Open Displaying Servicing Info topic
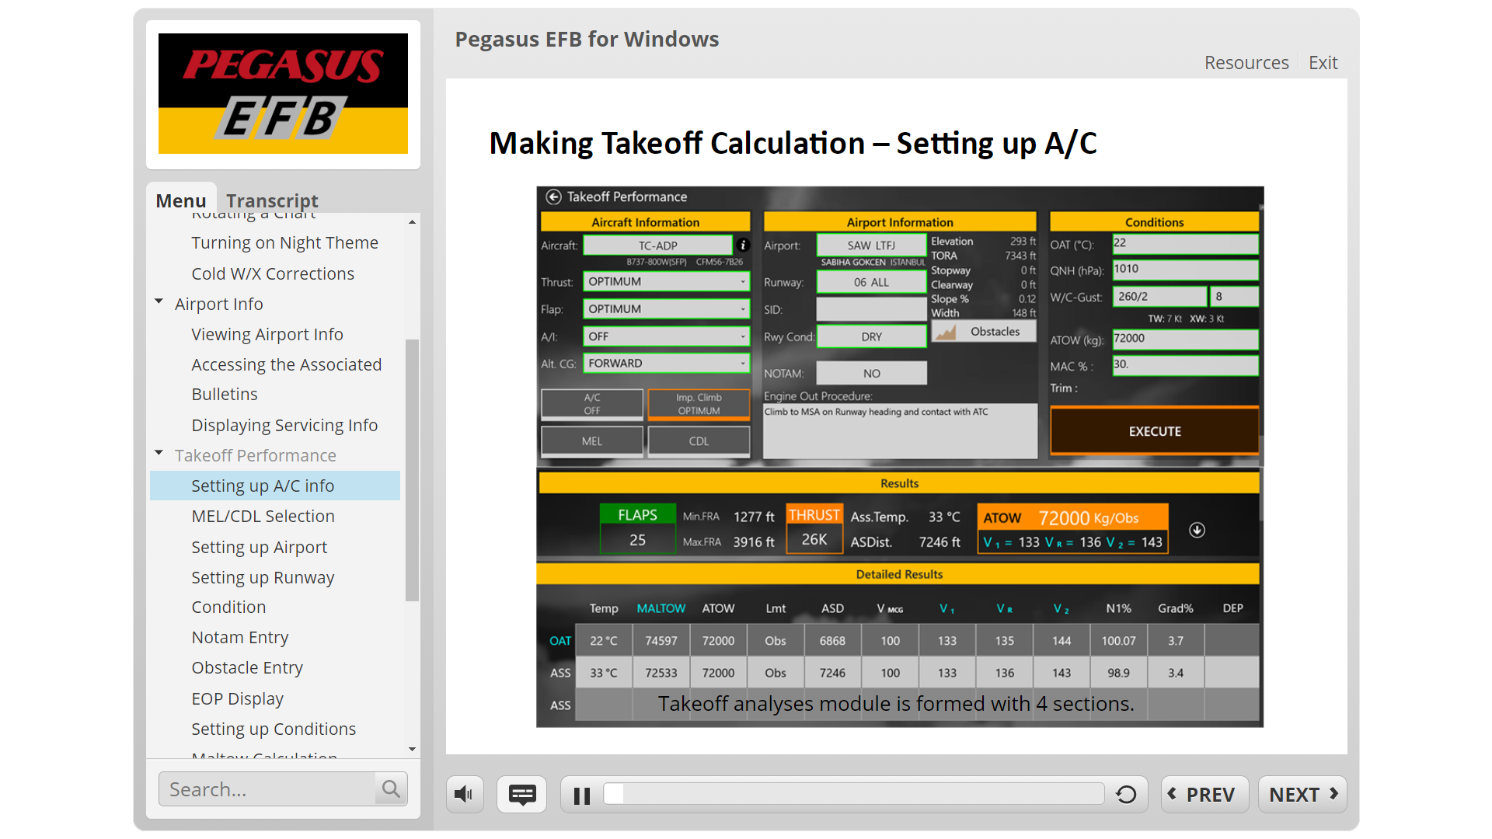Viewport: 1492px width, 839px height. (x=284, y=426)
